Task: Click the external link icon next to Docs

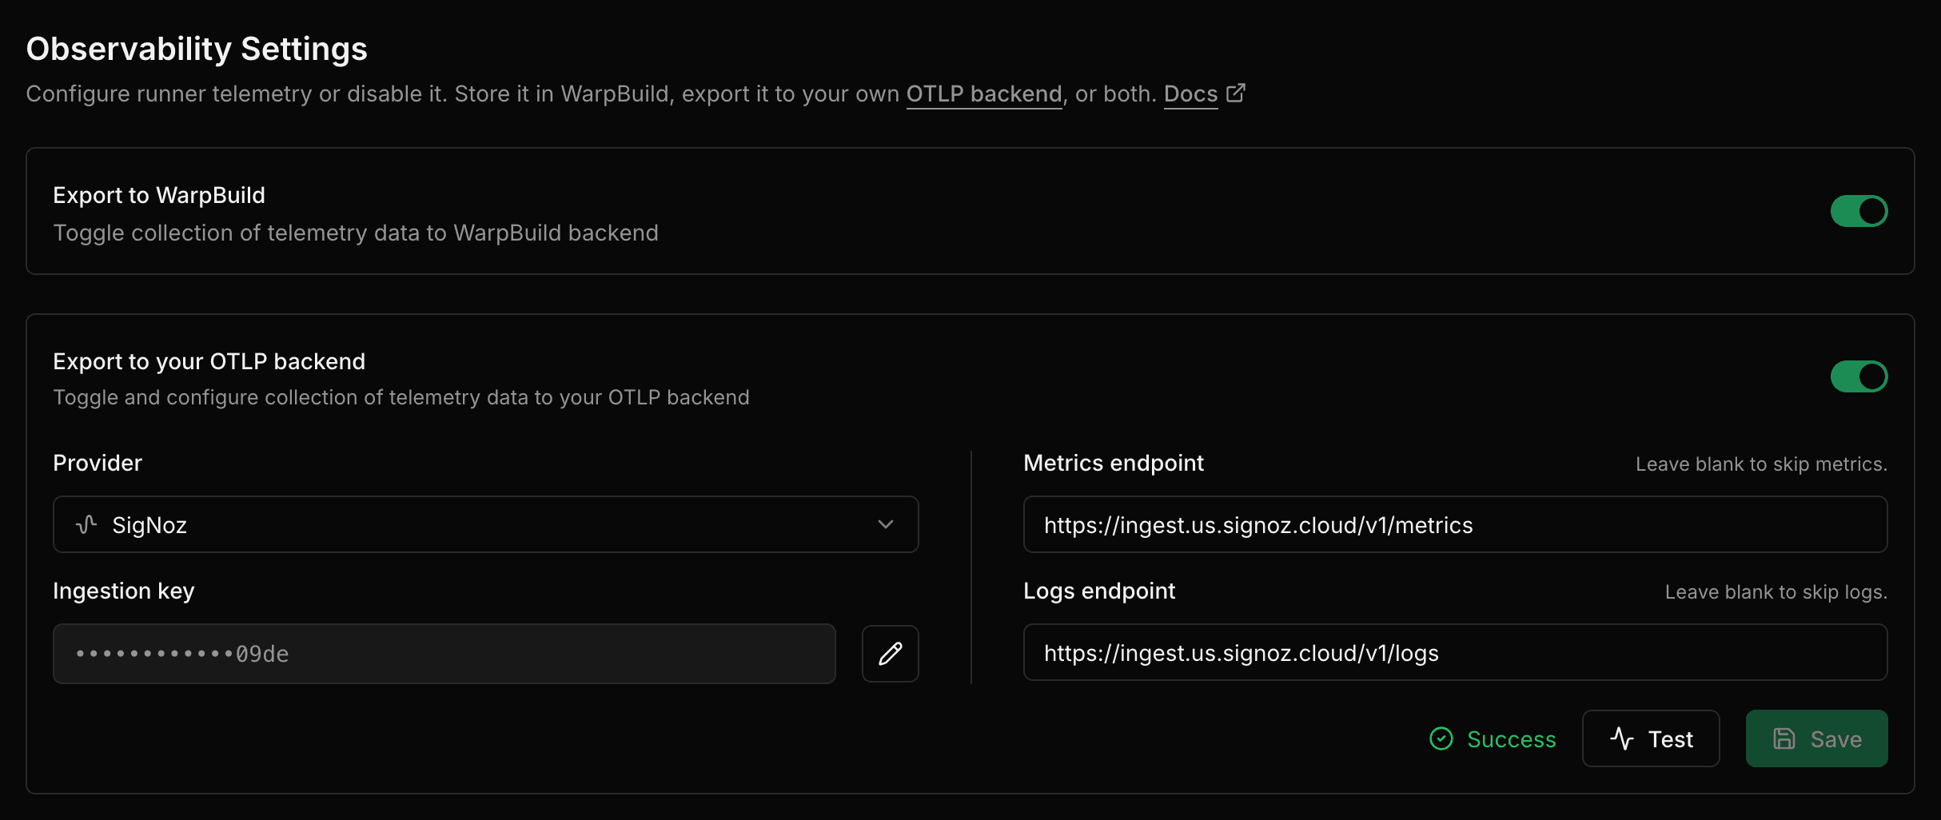Action: [x=1236, y=93]
